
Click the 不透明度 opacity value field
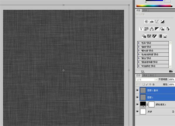[x=172, y=79]
